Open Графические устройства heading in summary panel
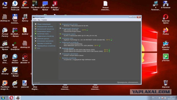Image resolution: width=177 pixels, height=100 pixels. (70, 42)
